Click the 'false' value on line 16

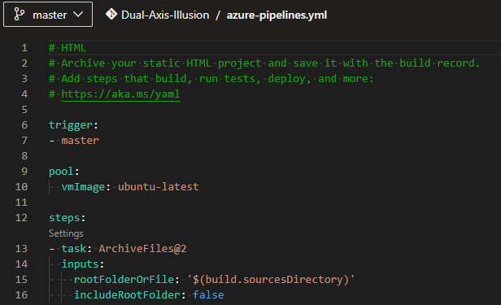point(208,294)
